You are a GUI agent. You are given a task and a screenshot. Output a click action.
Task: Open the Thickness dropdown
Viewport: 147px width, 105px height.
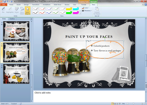pos(87,11)
